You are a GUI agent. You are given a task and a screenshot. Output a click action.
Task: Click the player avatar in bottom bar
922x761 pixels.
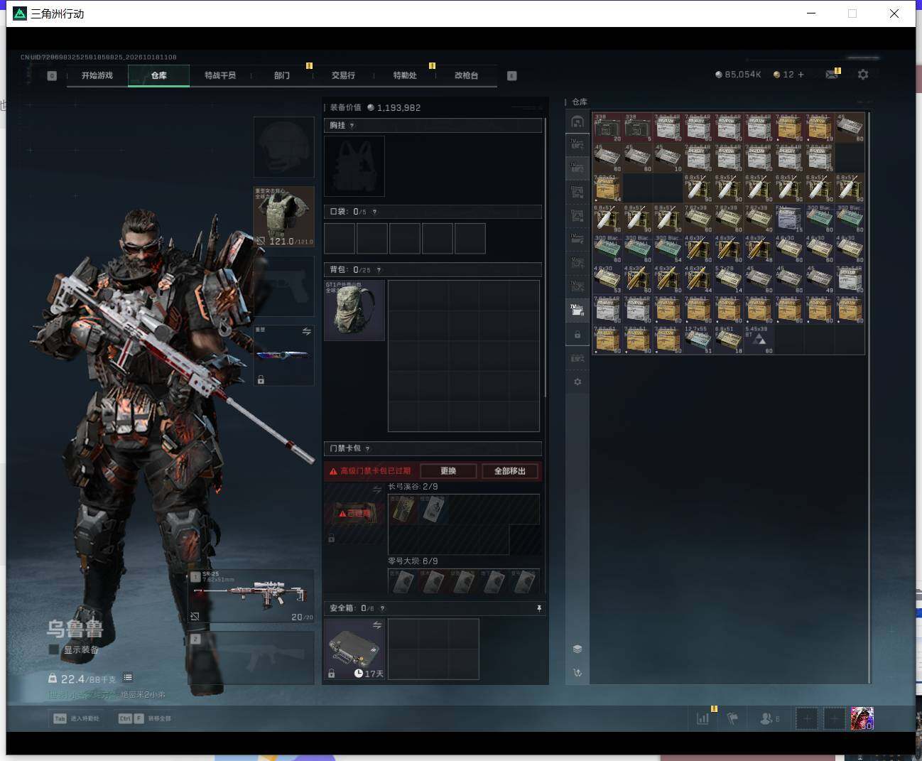pyautogui.click(x=862, y=718)
